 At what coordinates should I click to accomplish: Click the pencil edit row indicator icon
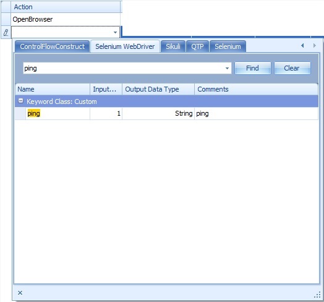[x=6, y=32]
